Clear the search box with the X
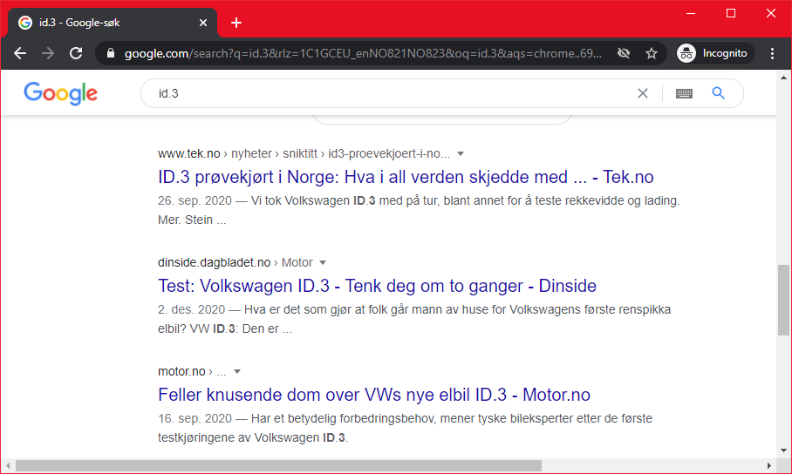This screenshot has height=474, width=792. (x=643, y=93)
